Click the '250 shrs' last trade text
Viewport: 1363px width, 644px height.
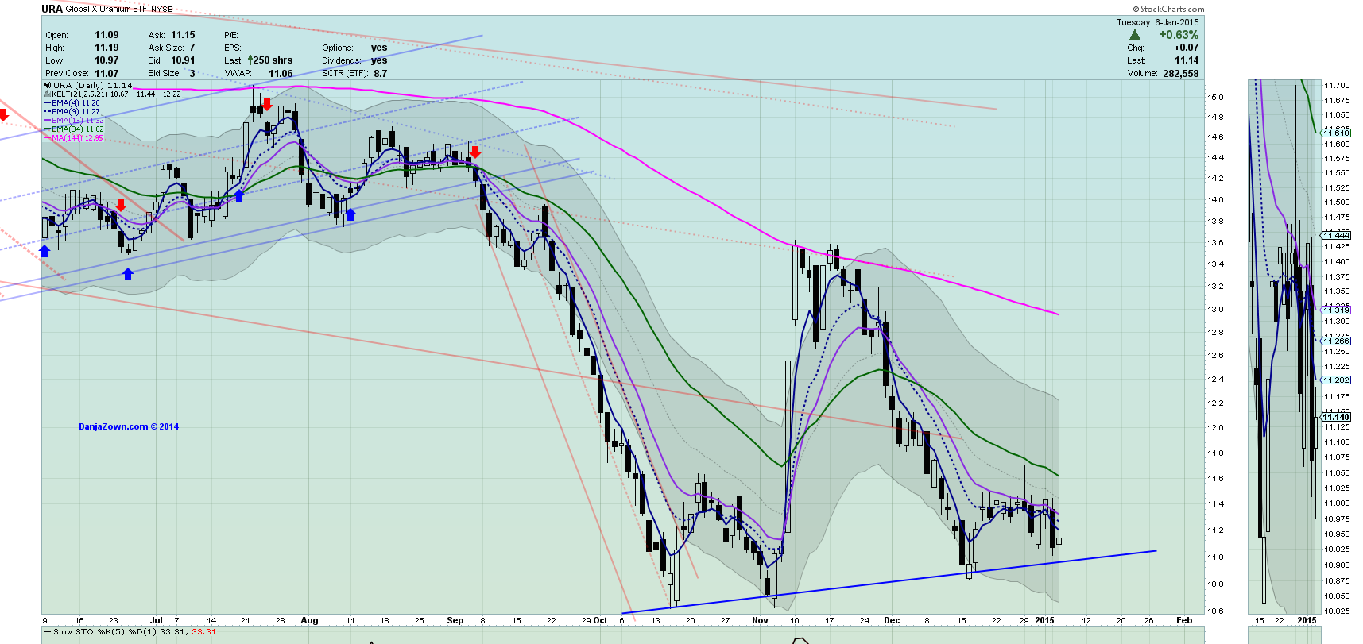pos(273,60)
